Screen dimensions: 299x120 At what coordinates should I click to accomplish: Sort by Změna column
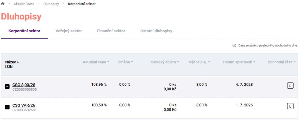click(125, 62)
